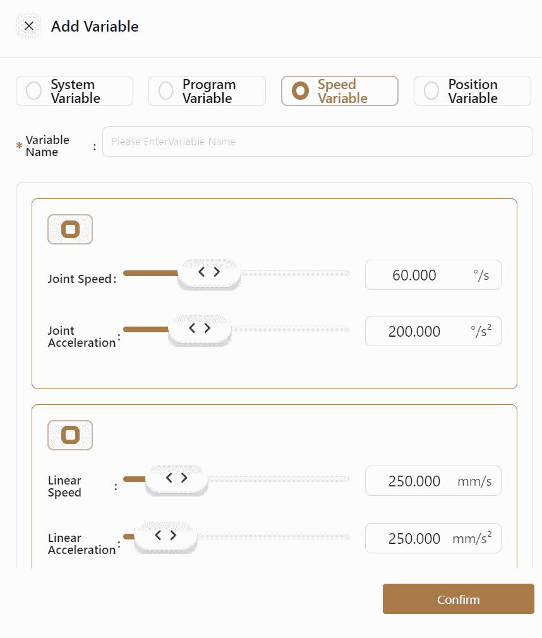Click the Variable Name input field
542x638 pixels.
pyautogui.click(x=317, y=141)
